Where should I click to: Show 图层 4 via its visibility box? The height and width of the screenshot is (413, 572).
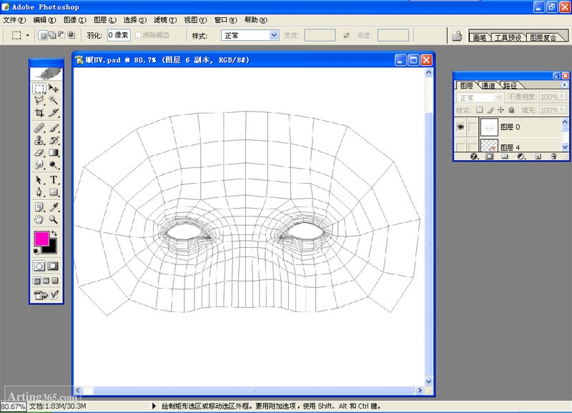(x=460, y=147)
